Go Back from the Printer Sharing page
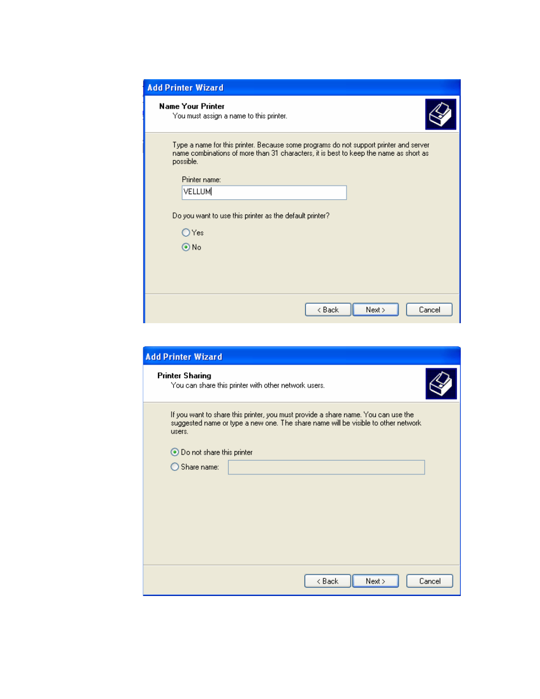The image size is (540, 699). point(327,581)
